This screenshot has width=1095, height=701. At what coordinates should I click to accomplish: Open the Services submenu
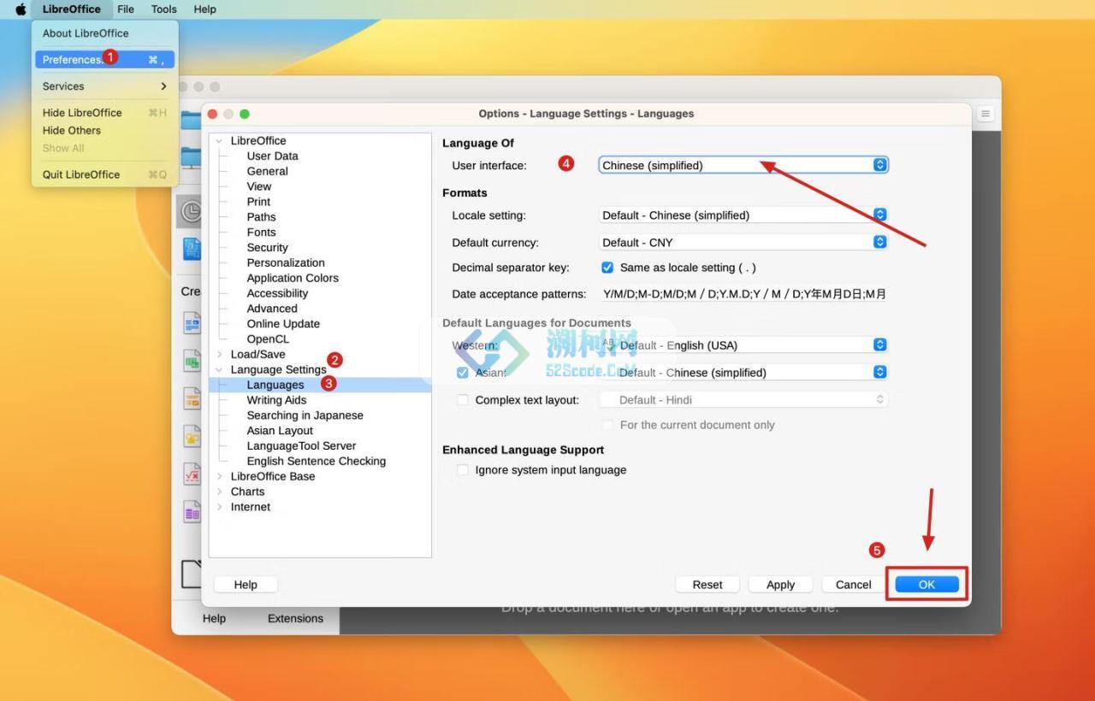105,86
